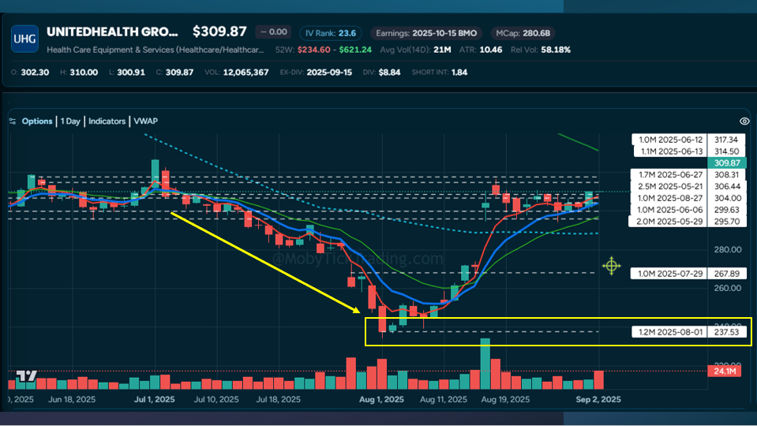Viewport: 757px width, 426px height.
Task: Open the chart settings sliders icon
Action: point(12,121)
